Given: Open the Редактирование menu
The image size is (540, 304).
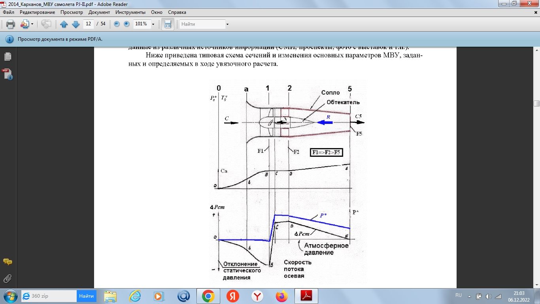Looking at the screenshot, I should tap(36, 12).
